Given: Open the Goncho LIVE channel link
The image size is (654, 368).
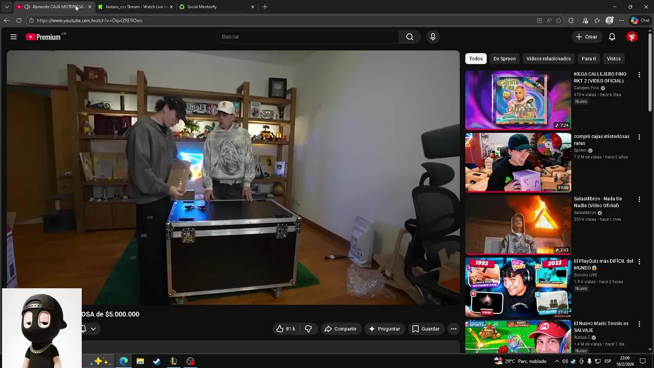Looking at the screenshot, I should tap(586, 275).
